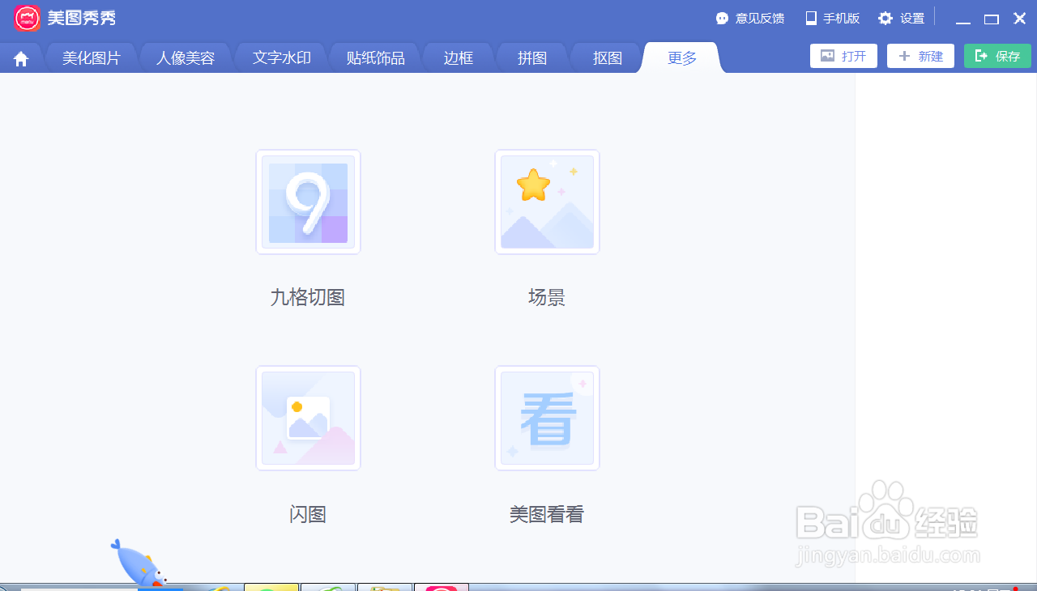Viewport: 1037px width, 591px height.
Task: Open 意见反馈 feedback
Action: click(750, 18)
